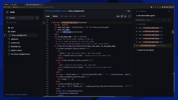Click the browser address bar
This screenshot has width=178, height=100.
[x=80, y=7]
